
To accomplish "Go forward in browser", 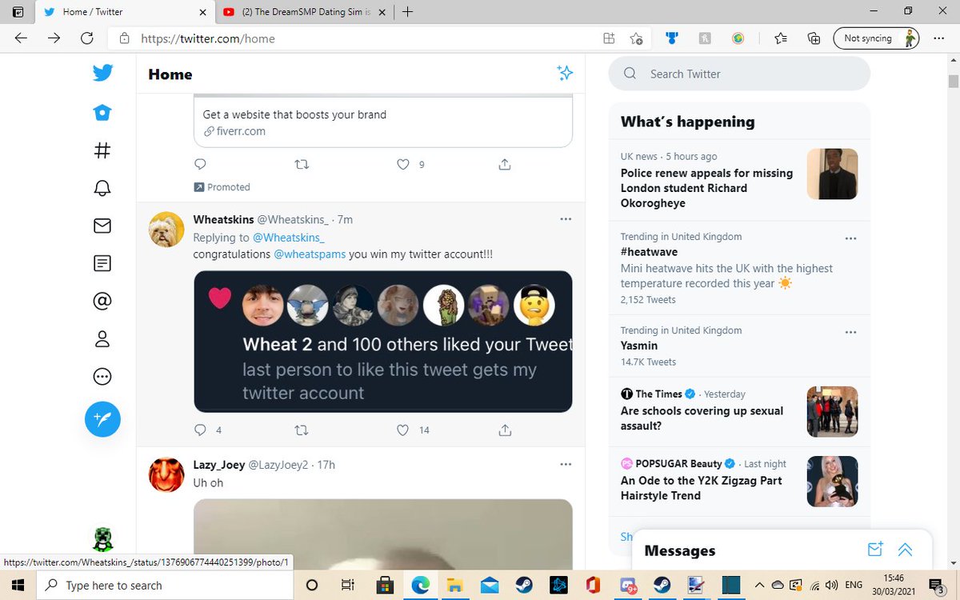I will (x=54, y=38).
